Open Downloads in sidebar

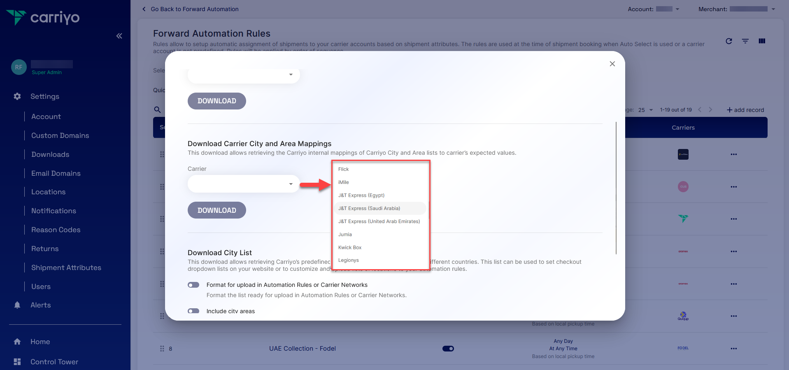50,154
